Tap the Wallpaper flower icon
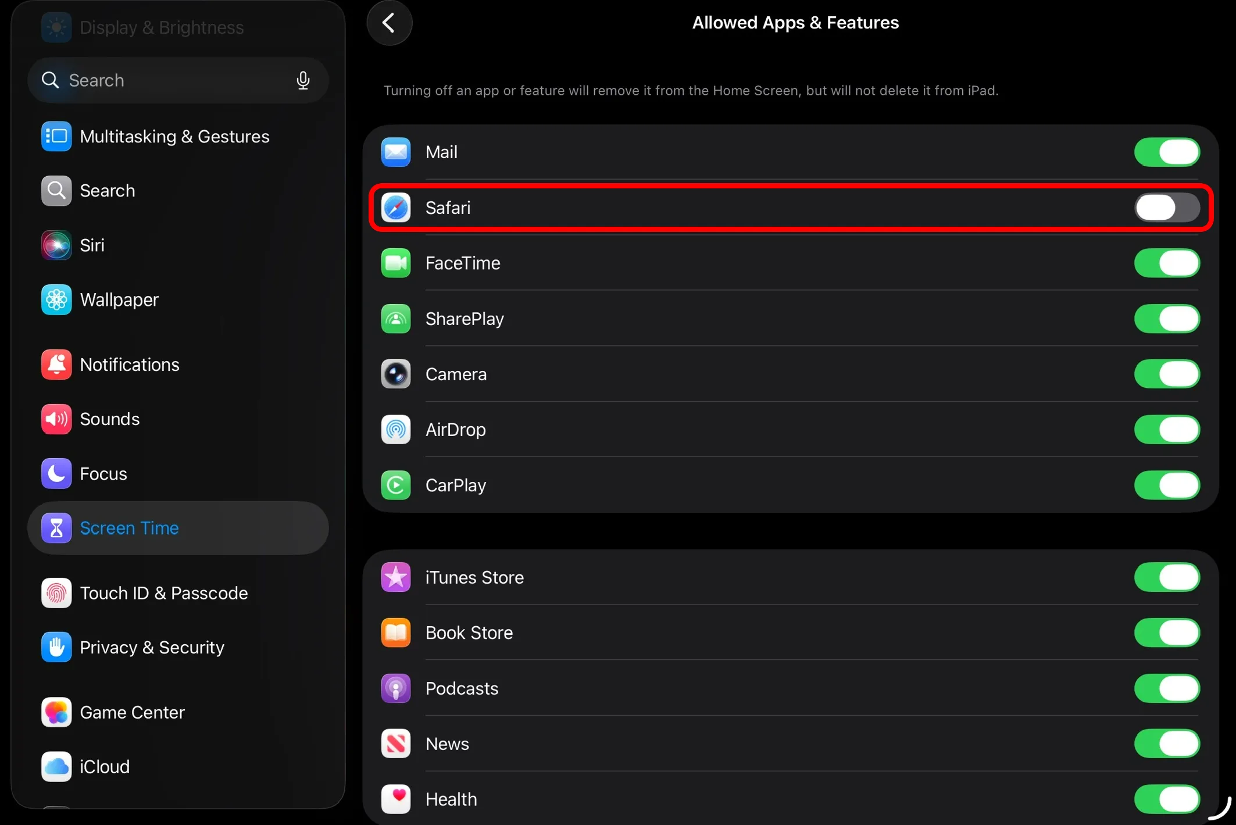 coord(56,300)
